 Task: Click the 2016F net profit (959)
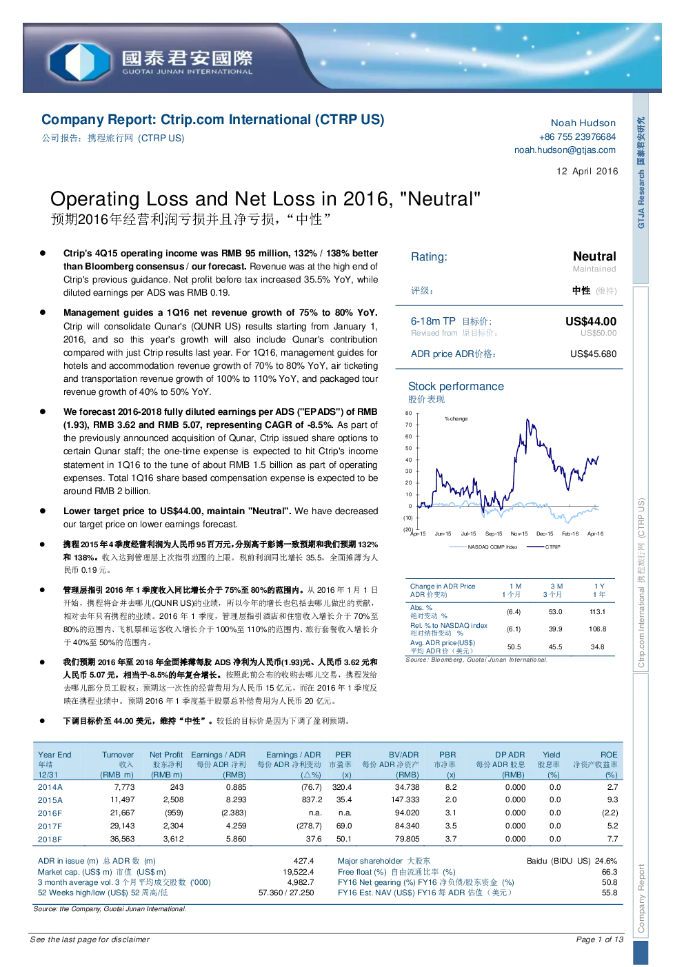[x=174, y=813]
